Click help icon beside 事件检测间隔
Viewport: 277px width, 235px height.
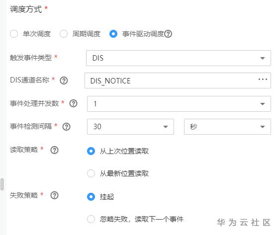click(67, 127)
